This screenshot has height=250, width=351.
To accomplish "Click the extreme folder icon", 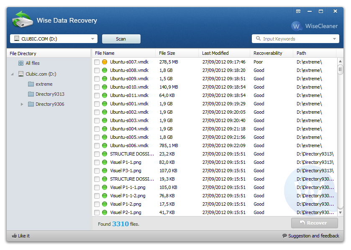I will 31,84.
